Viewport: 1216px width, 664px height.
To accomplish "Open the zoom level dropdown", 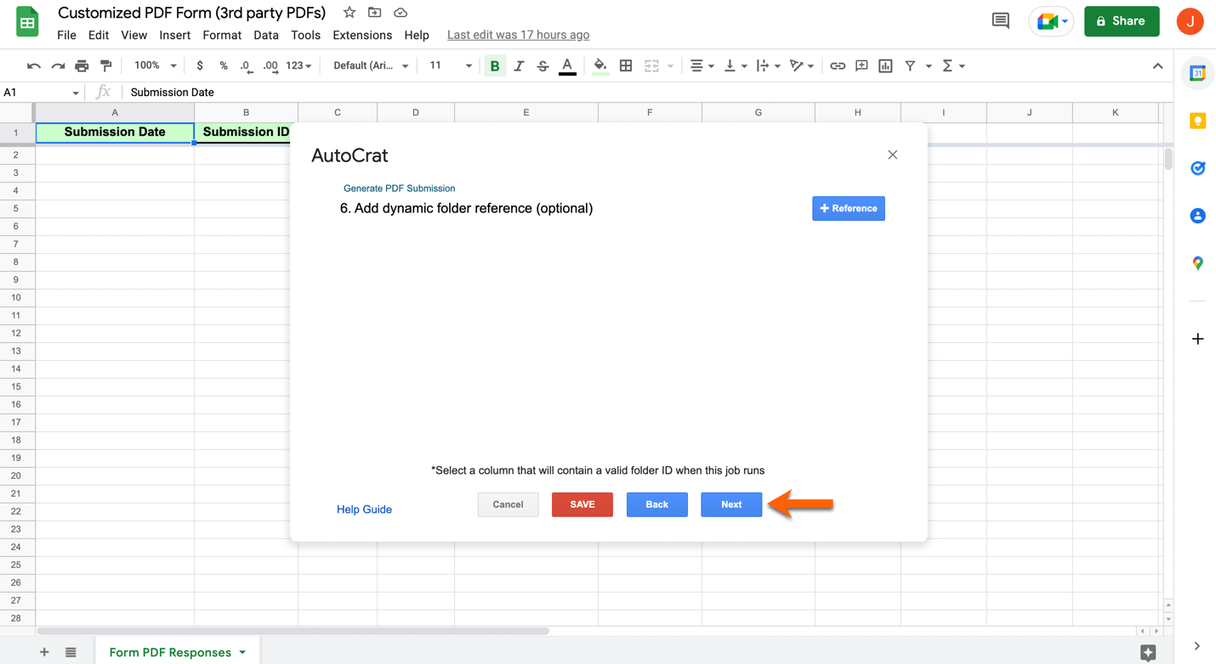I will (155, 65).
